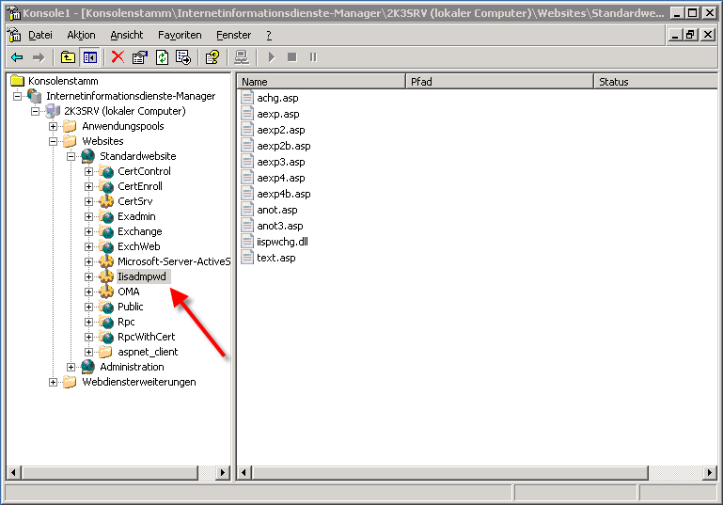Click tree pane scroll right arrow
The width and height of the screenshot is (723, 505).
pos(223,472)
